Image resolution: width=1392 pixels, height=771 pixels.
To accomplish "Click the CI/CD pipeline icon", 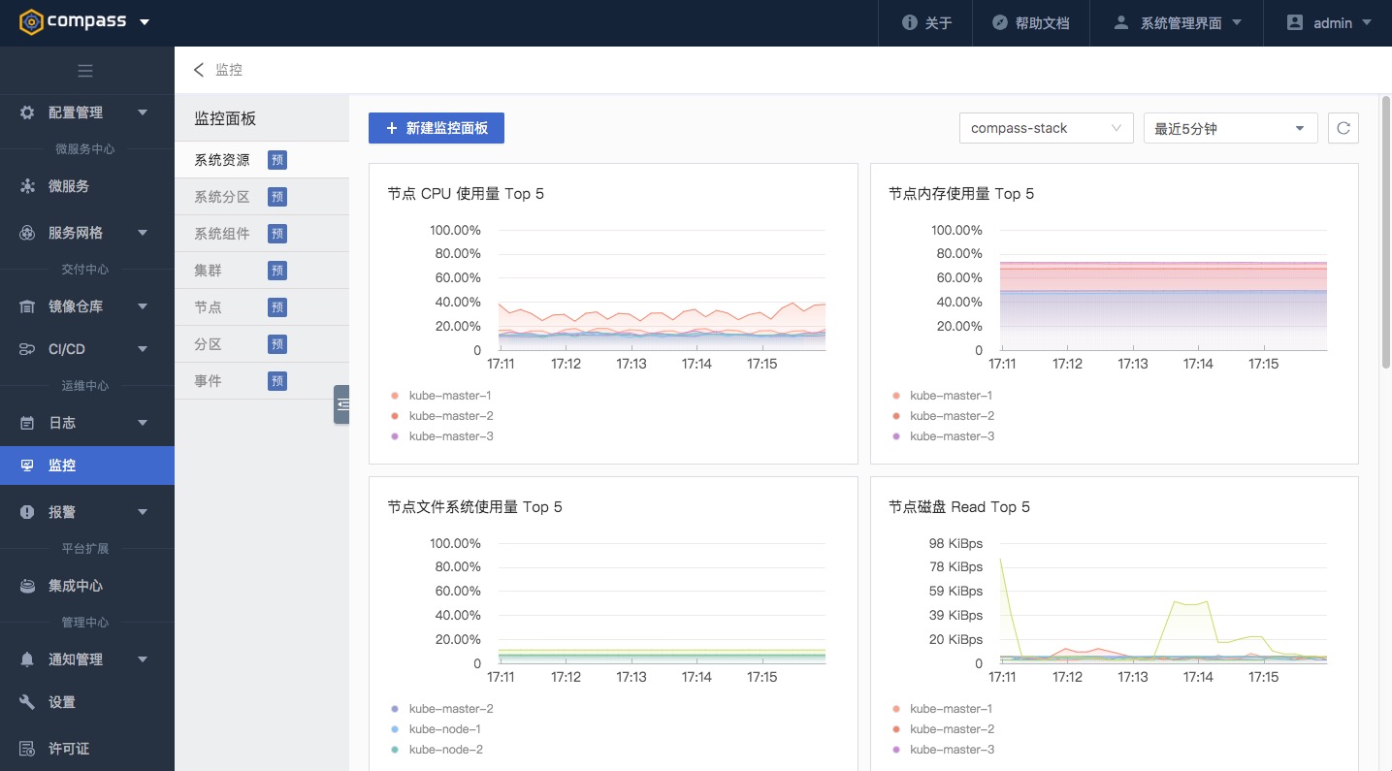I will pyautogui.click(x=27, y=349).
